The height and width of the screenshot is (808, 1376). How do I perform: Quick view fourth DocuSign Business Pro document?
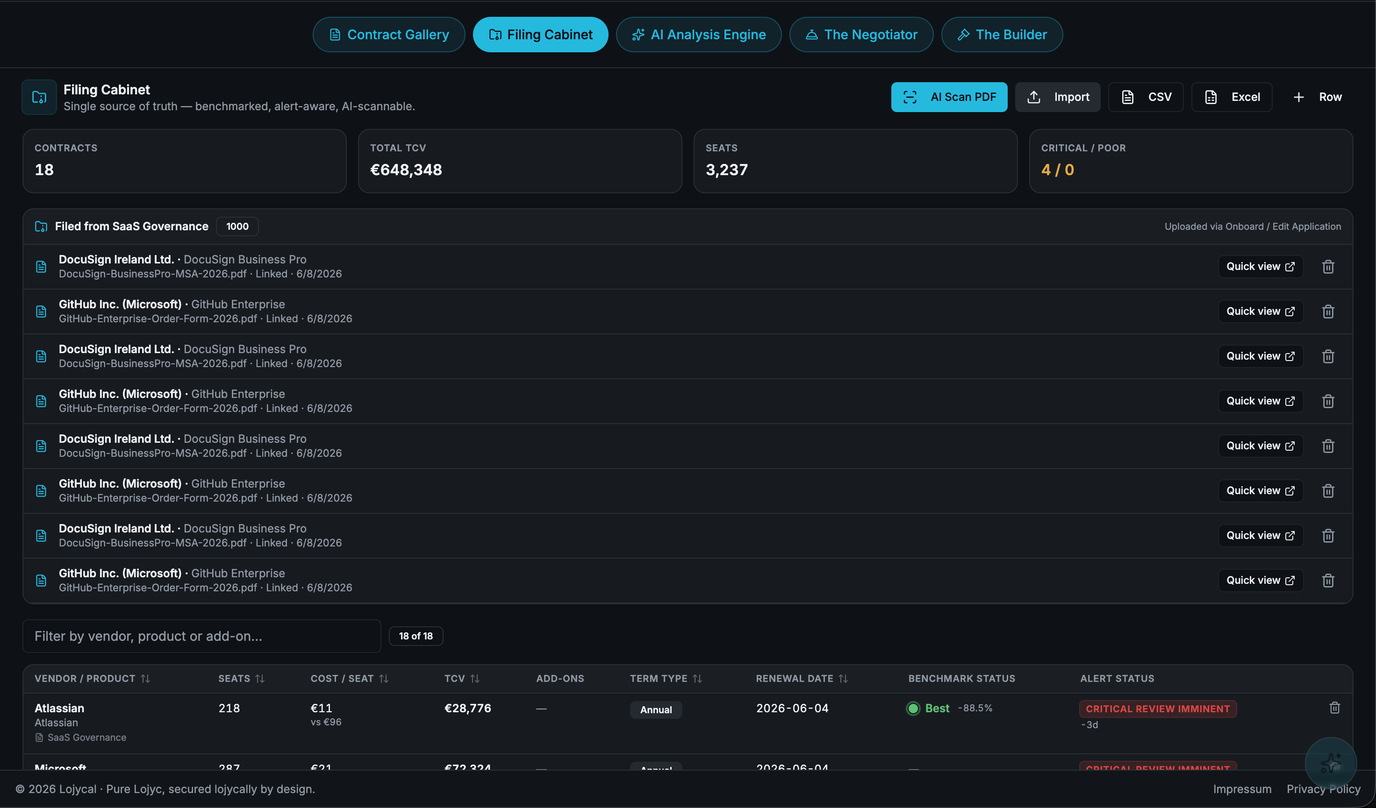coord(1260,535)
